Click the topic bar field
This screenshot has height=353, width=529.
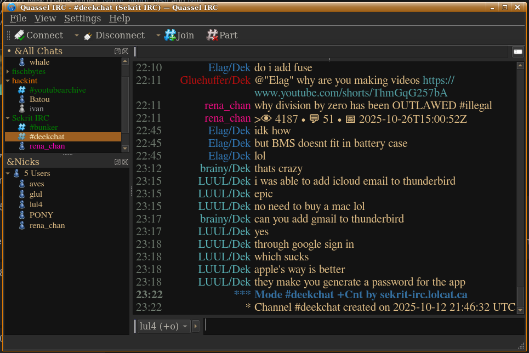322,52
